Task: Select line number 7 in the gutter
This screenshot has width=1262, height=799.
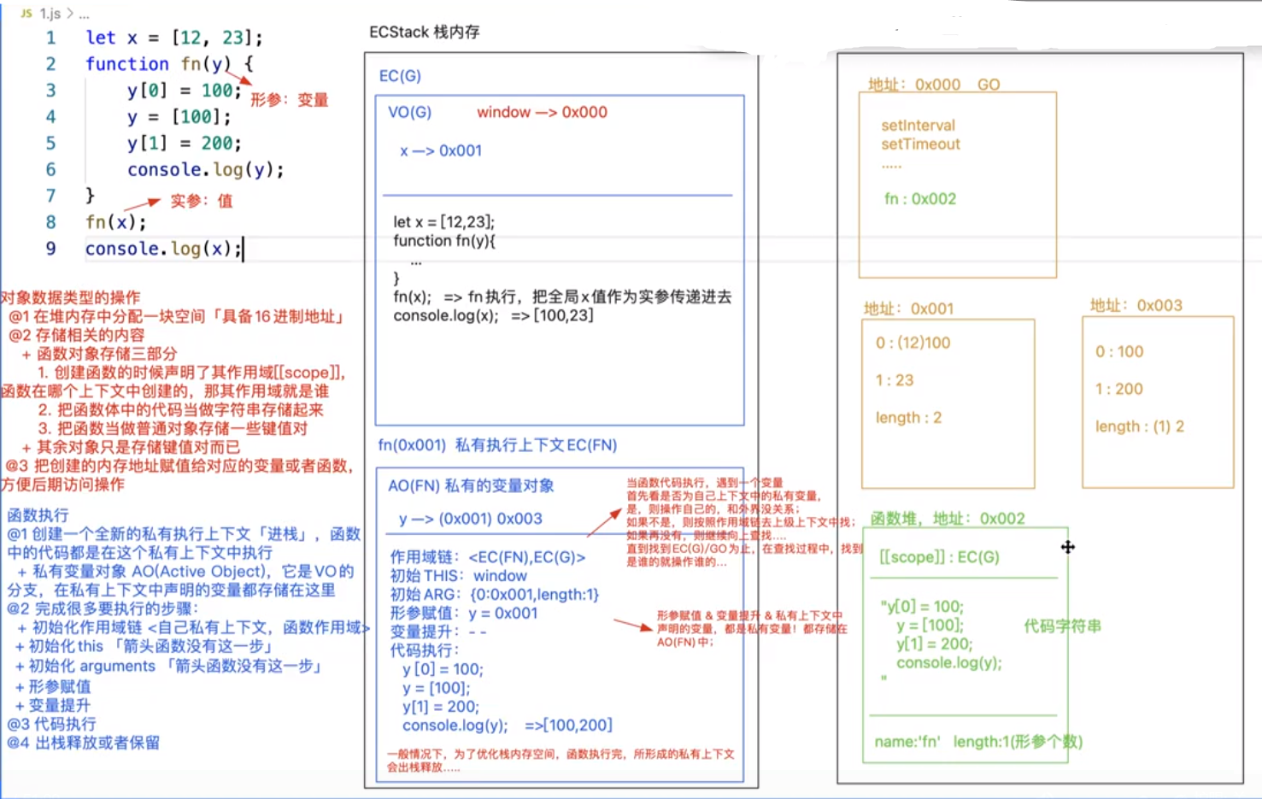Action: coord(50,196)
